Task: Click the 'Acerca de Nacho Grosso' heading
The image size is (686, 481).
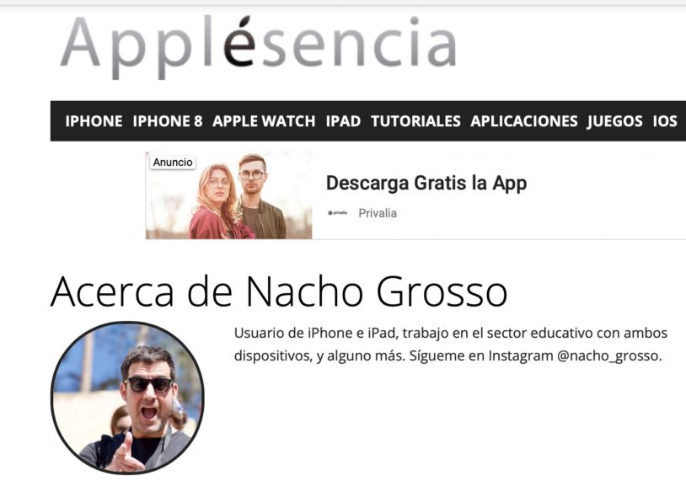Action: (x=279, y=291)
